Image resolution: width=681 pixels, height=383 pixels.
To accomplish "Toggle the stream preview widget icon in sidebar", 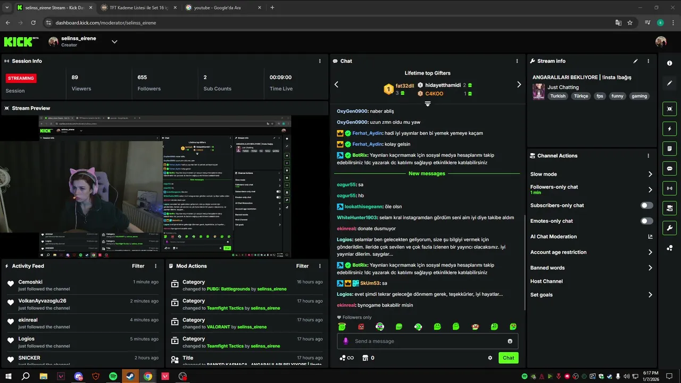I will coord(669,109).
